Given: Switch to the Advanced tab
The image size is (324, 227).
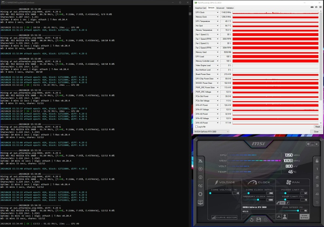Looking at the screenshot, I should tap(220, 8).
